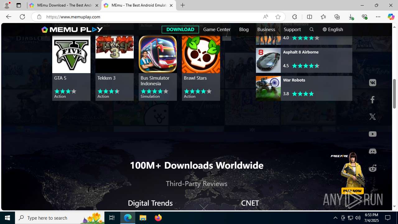Screen dimensions: 398x224
Task: Open the Copilot sidebar
Action: pyautogui.click(x=391, y=17)
